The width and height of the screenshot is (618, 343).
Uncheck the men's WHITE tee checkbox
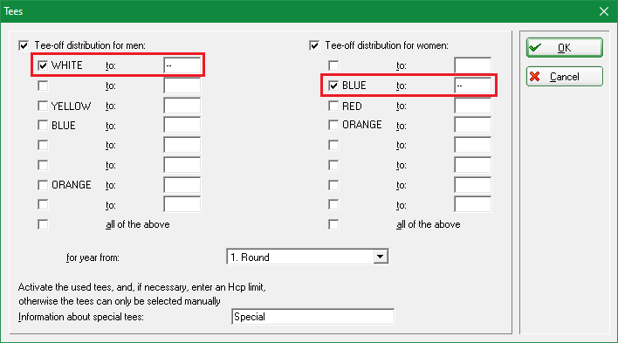43,65
